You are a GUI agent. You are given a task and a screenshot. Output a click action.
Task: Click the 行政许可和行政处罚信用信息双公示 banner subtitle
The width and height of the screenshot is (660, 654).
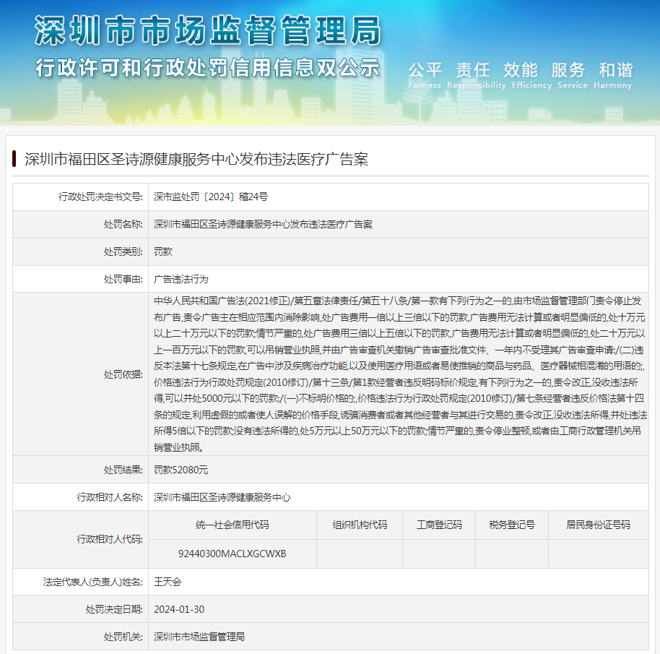coord(207,68)
